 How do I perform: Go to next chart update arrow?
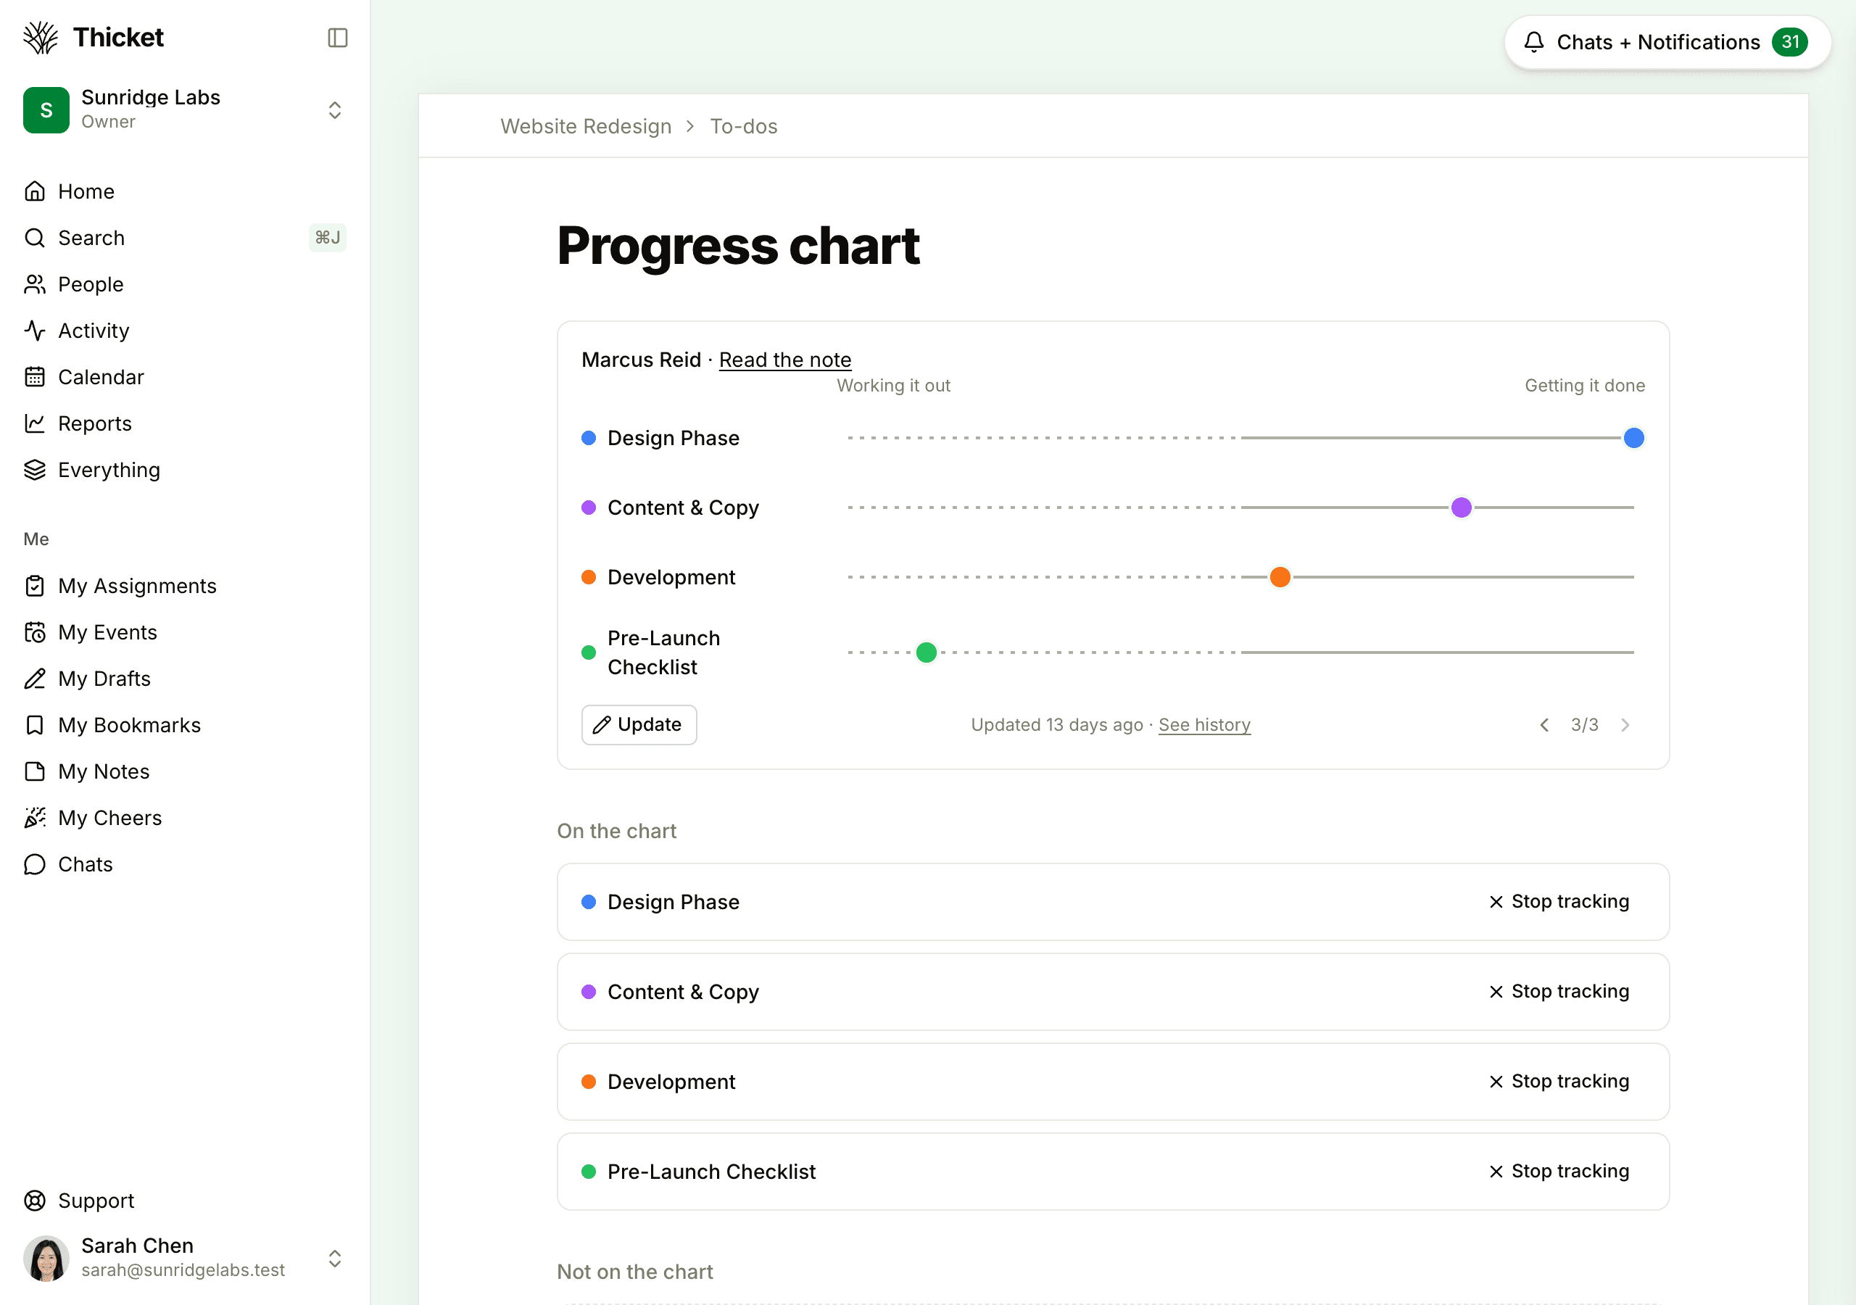coord(1625,724)
